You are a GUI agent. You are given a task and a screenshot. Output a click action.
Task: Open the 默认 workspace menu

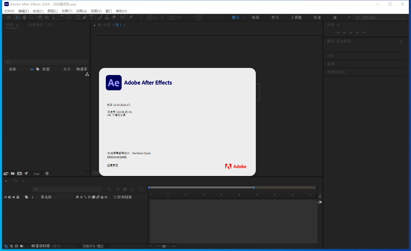coord(244,17)
